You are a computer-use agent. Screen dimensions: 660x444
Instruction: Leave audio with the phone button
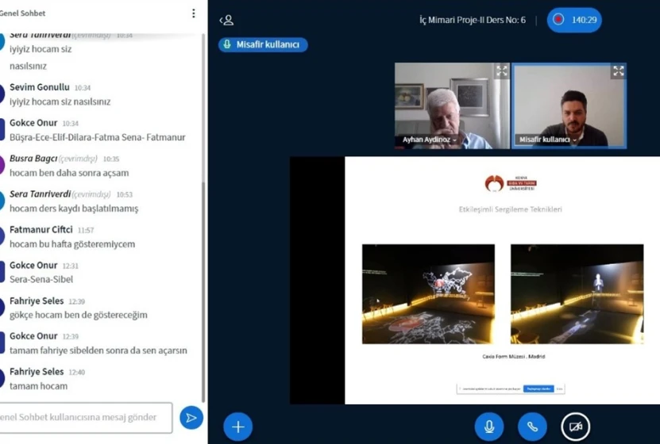coord(532,427)
